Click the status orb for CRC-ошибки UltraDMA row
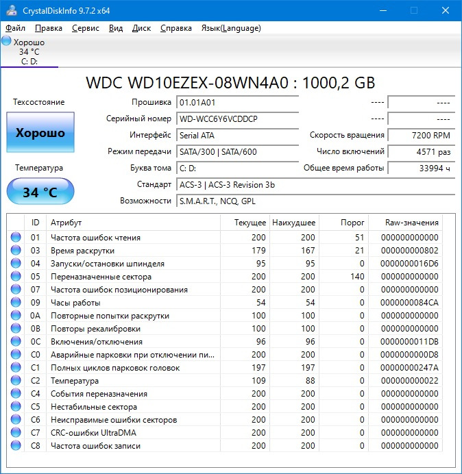Viewport: 462px width, 474px height. click(x=16, y=433)
